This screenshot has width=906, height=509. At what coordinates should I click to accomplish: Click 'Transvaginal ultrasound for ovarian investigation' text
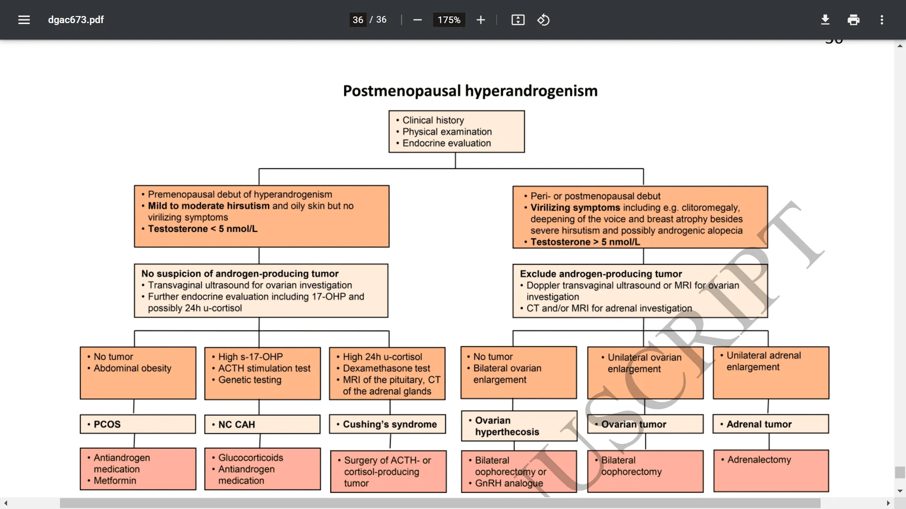[250, 285]
